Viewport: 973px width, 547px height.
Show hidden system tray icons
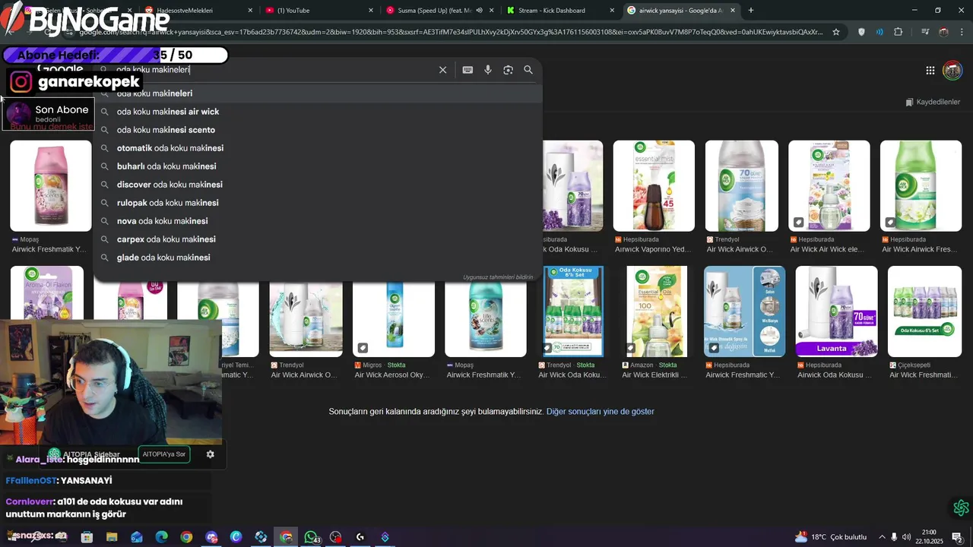click(x=882, y=537)
